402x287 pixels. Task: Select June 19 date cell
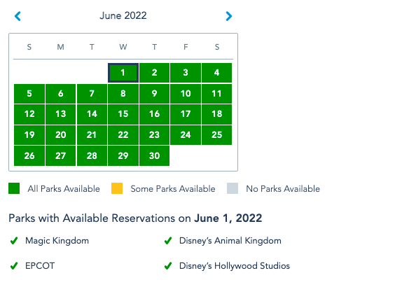click(29, 135)
